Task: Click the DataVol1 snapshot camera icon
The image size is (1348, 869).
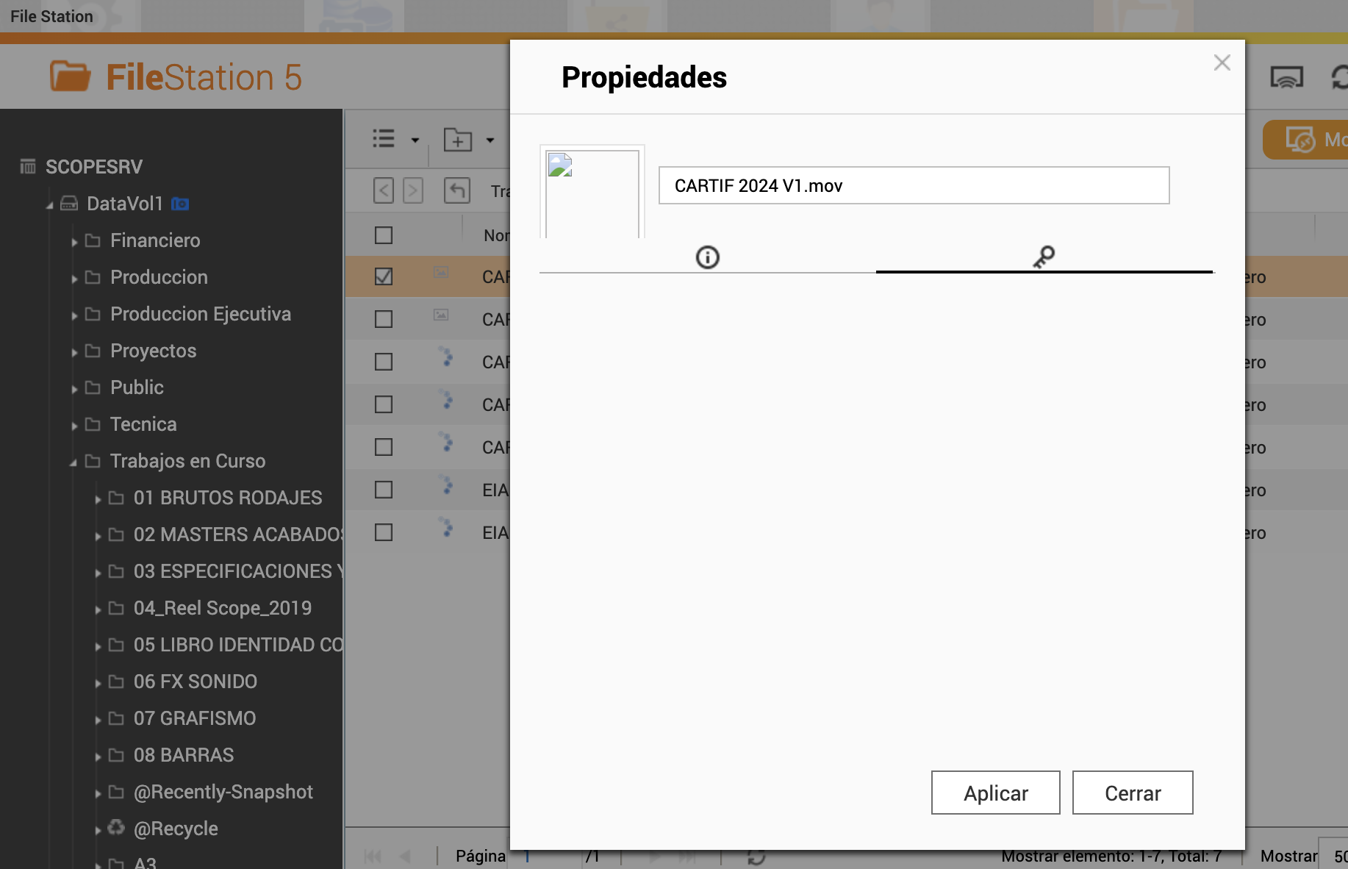Action: 180,204
